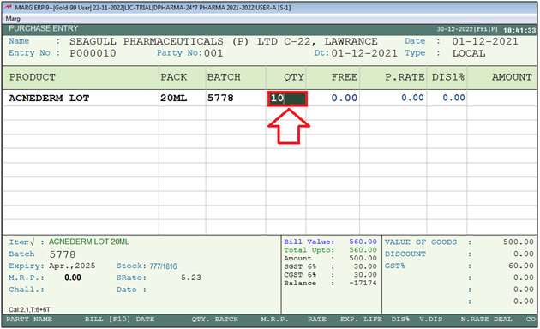Select the P.RATE value 0.00
Viewport: 540px width, 329px height.
pyautogui.click(x=412, y=98)
